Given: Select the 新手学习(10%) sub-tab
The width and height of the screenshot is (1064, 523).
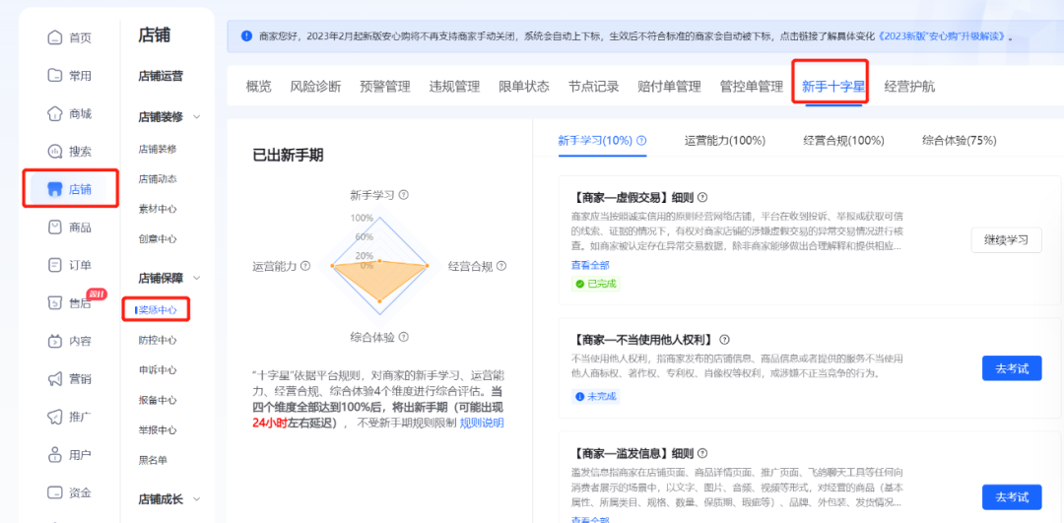Looking at the screenshot, I should point(595,141).
